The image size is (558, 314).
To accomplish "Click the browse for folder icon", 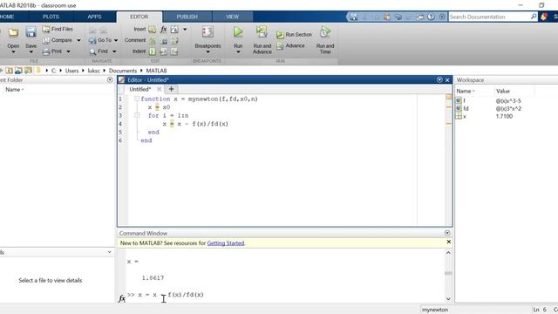I will click(28, 71).
